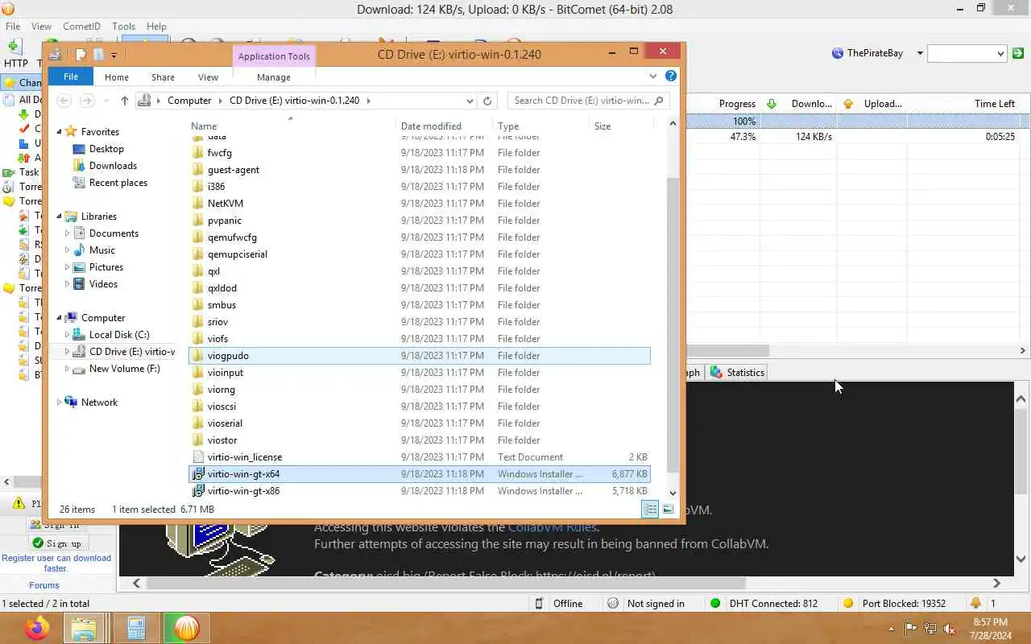The width and height of the screenshot is (1031, 644).
Task: Click the Explorer Help question mark icon
Action: [x=672, y=76]
